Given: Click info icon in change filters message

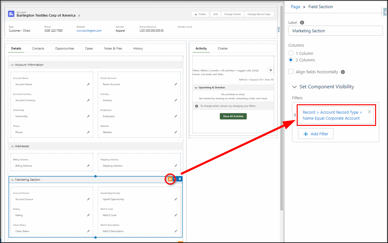Looking at the screenshot, I should (197, 106).
